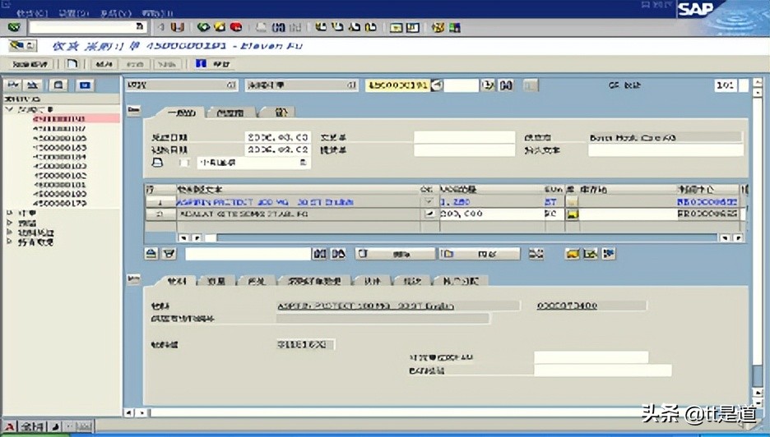
Task: Click the document overview button in application toolbar
Action: 30,64
